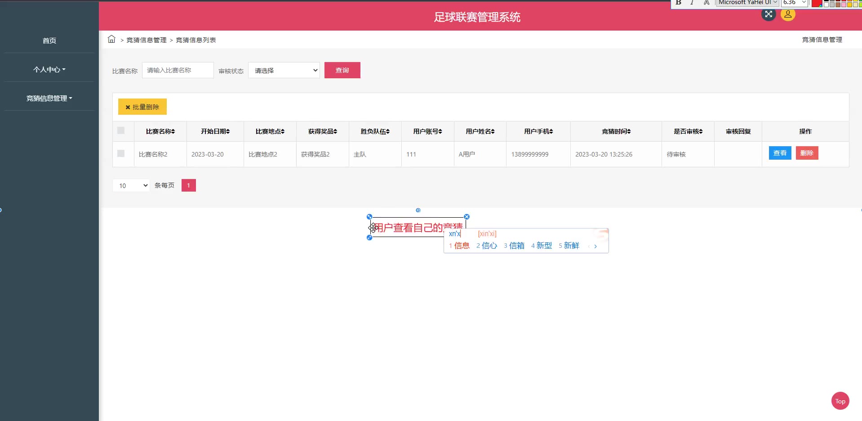Click the yellow 批量删除 button
Image resolution: width=862 pixels, height=421 pixels.
coord(142,107)
